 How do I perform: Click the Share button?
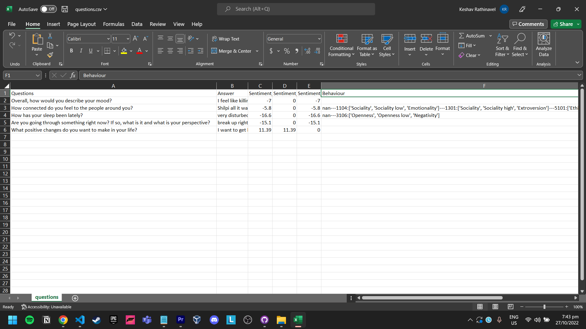[x=563, y=24]
